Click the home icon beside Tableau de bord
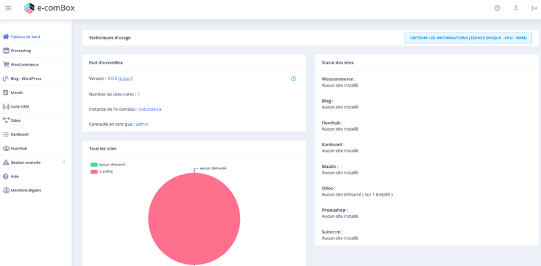This screenshot has height=266, width=541. click(x=6, y=37)
